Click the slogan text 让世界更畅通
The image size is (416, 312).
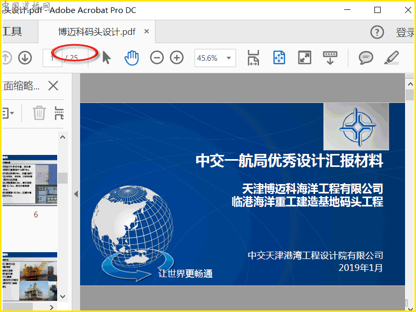pos(186,274)
